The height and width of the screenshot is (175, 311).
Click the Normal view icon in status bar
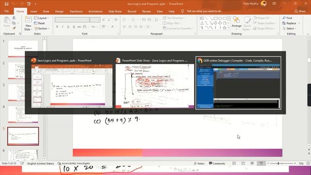[x=234, y=163]
